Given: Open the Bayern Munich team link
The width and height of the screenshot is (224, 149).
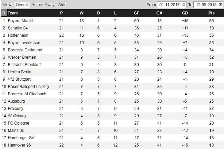Looking at the screenshot, I should click(21, 21).
